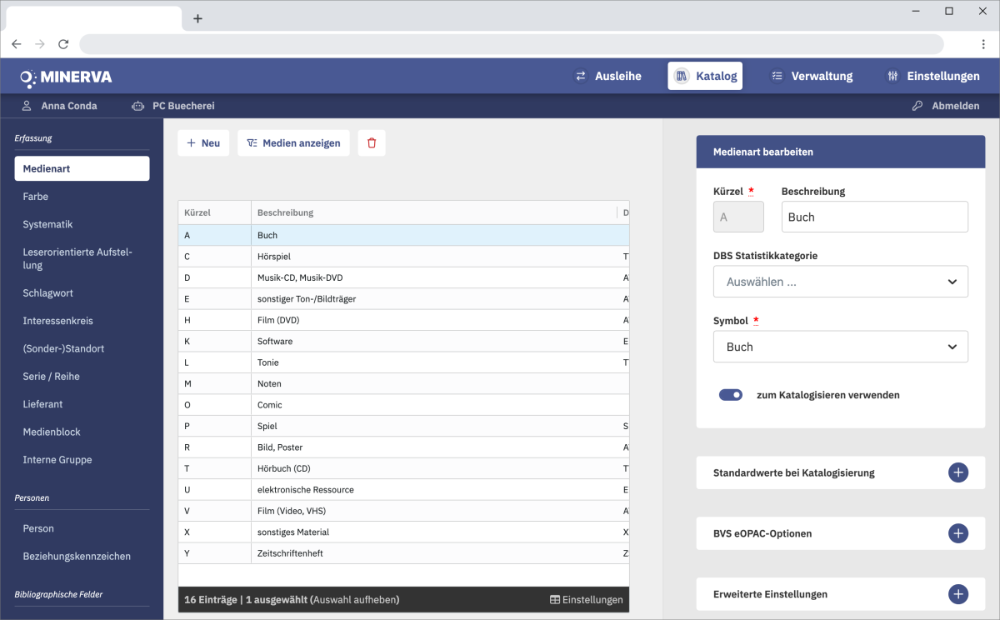Click the user icon beside Anna Conda
This screenshot has height=620, width=1000.
27,106
